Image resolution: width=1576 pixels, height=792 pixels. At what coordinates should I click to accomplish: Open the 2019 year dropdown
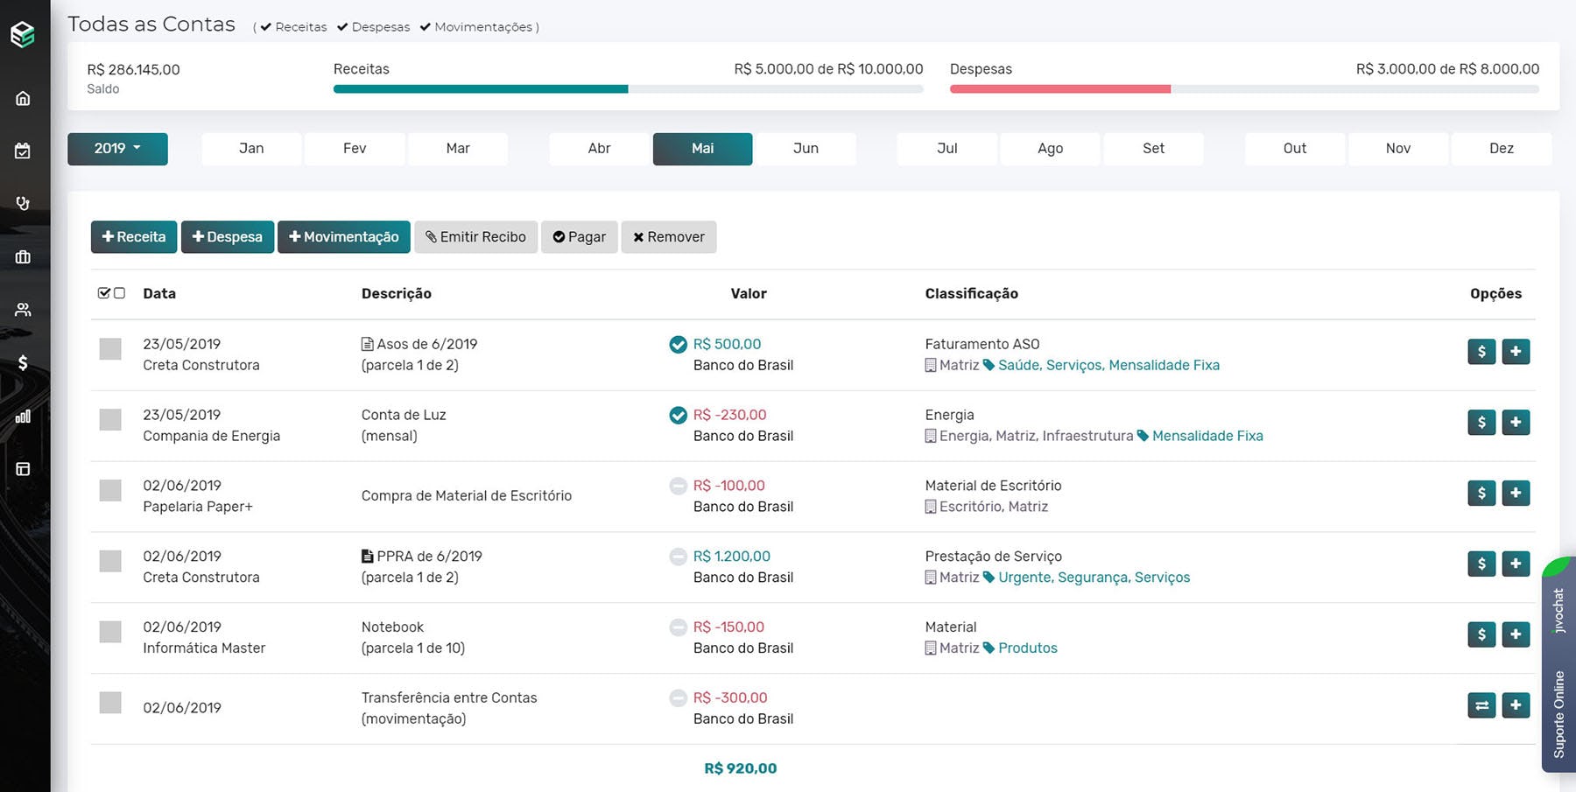[117, 148]
